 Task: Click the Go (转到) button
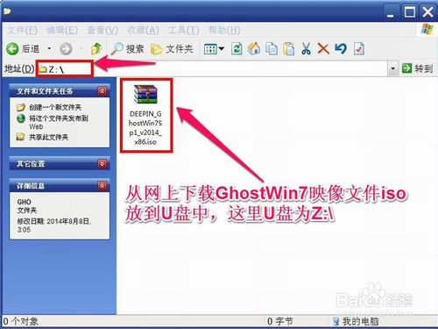(417, 69)
